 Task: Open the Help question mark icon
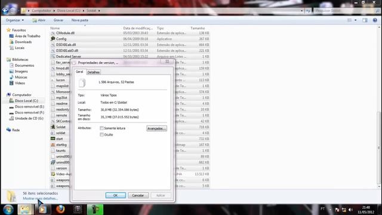375,20
